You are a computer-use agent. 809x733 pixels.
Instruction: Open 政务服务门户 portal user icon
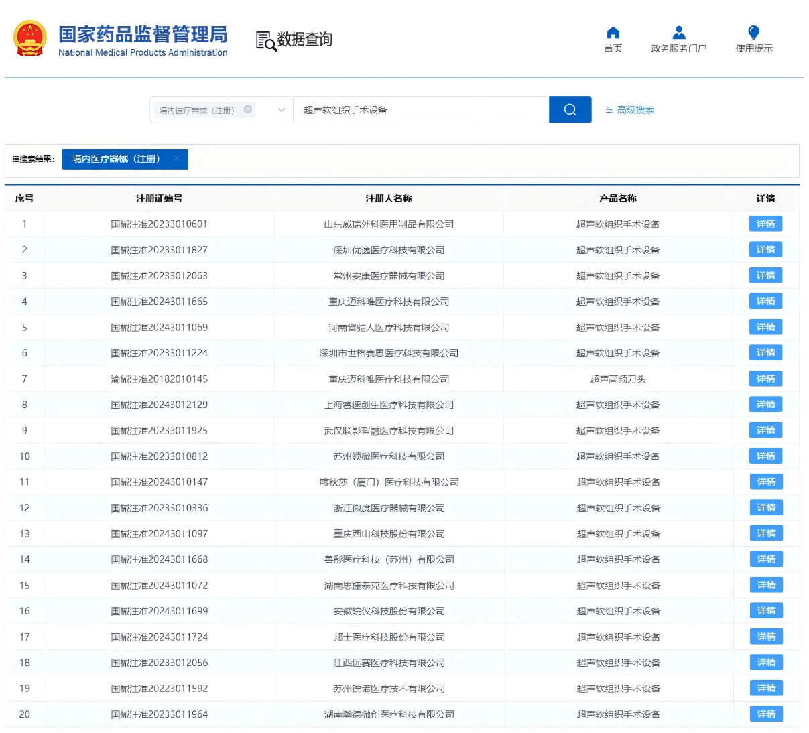point(678,33)
